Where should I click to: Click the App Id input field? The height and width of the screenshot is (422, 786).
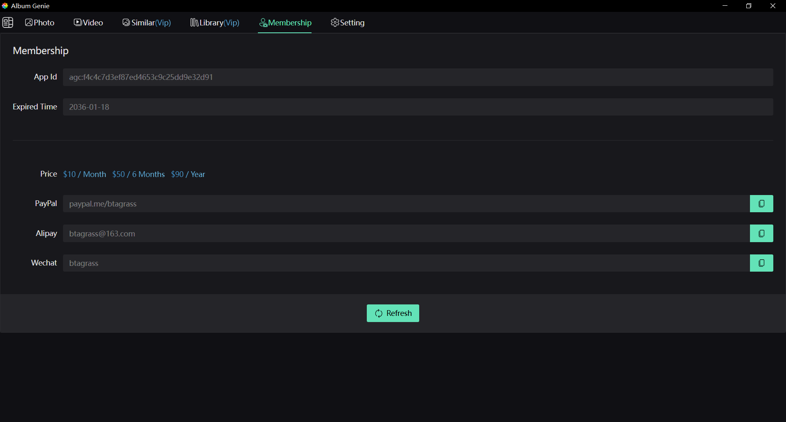click(x=418, y=77)
